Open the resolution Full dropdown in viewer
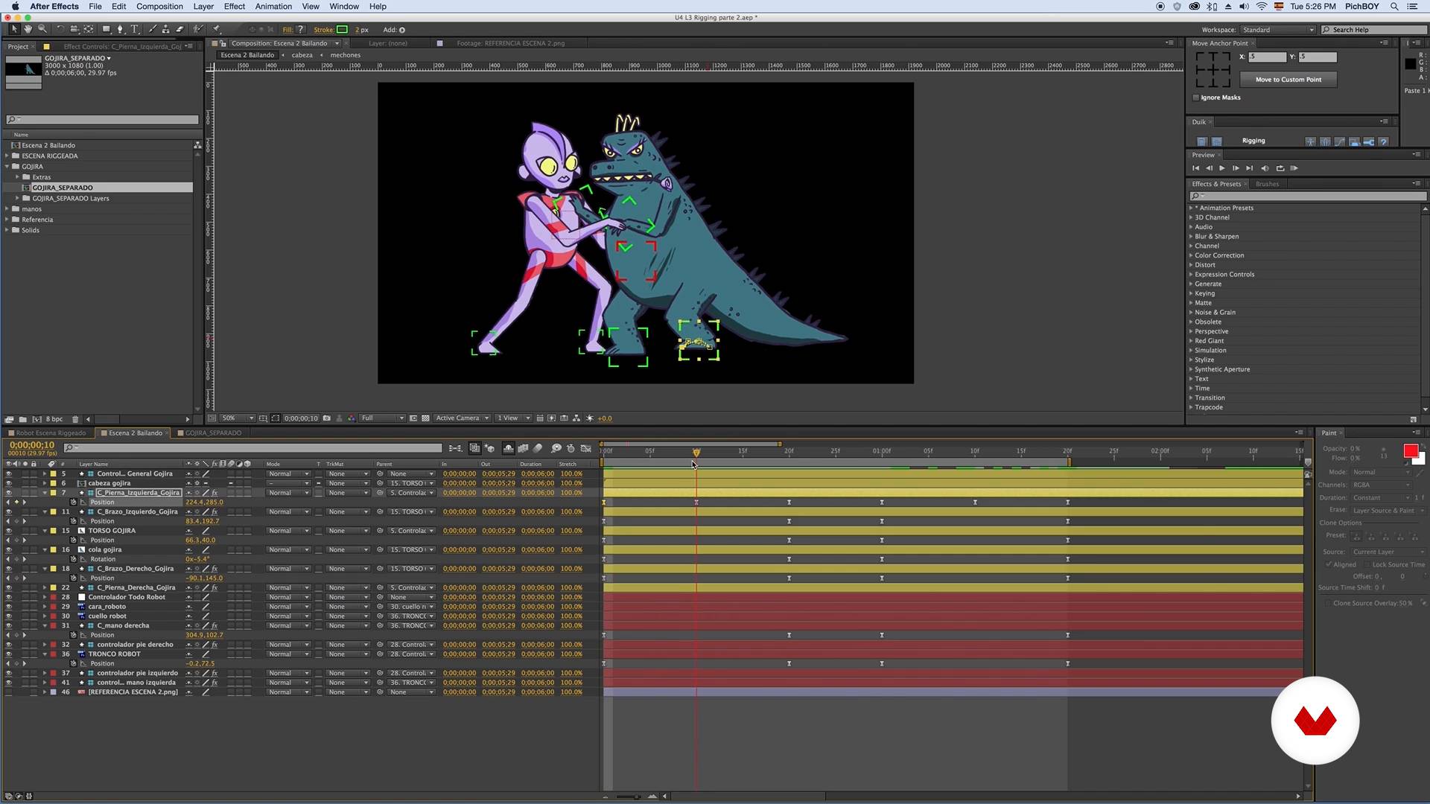 point(382,418)
